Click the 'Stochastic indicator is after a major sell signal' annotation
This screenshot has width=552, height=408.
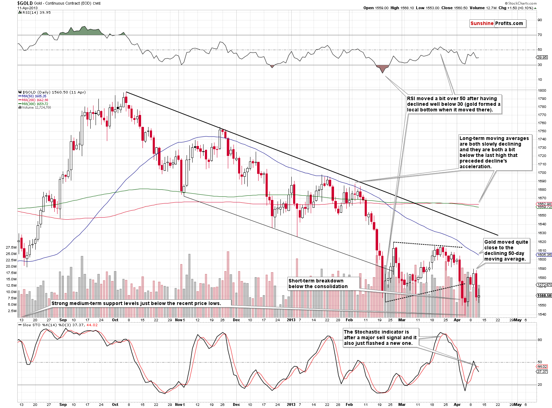381,337
